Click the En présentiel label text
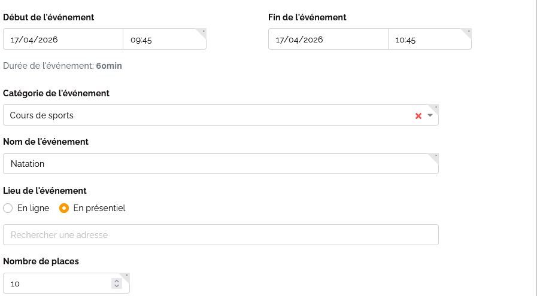 coord(99,208)
